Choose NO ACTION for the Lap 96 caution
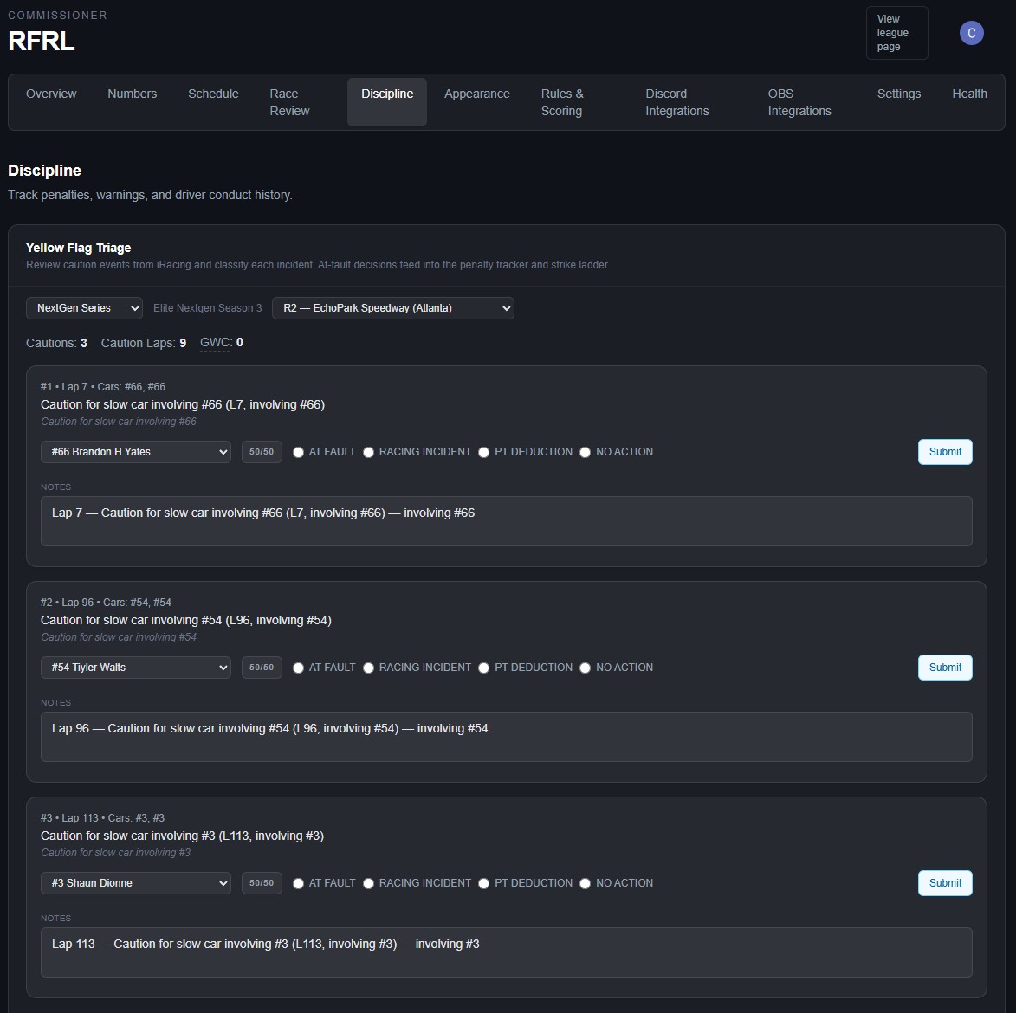This screenshot has height=1013, width=1016. 586,668
